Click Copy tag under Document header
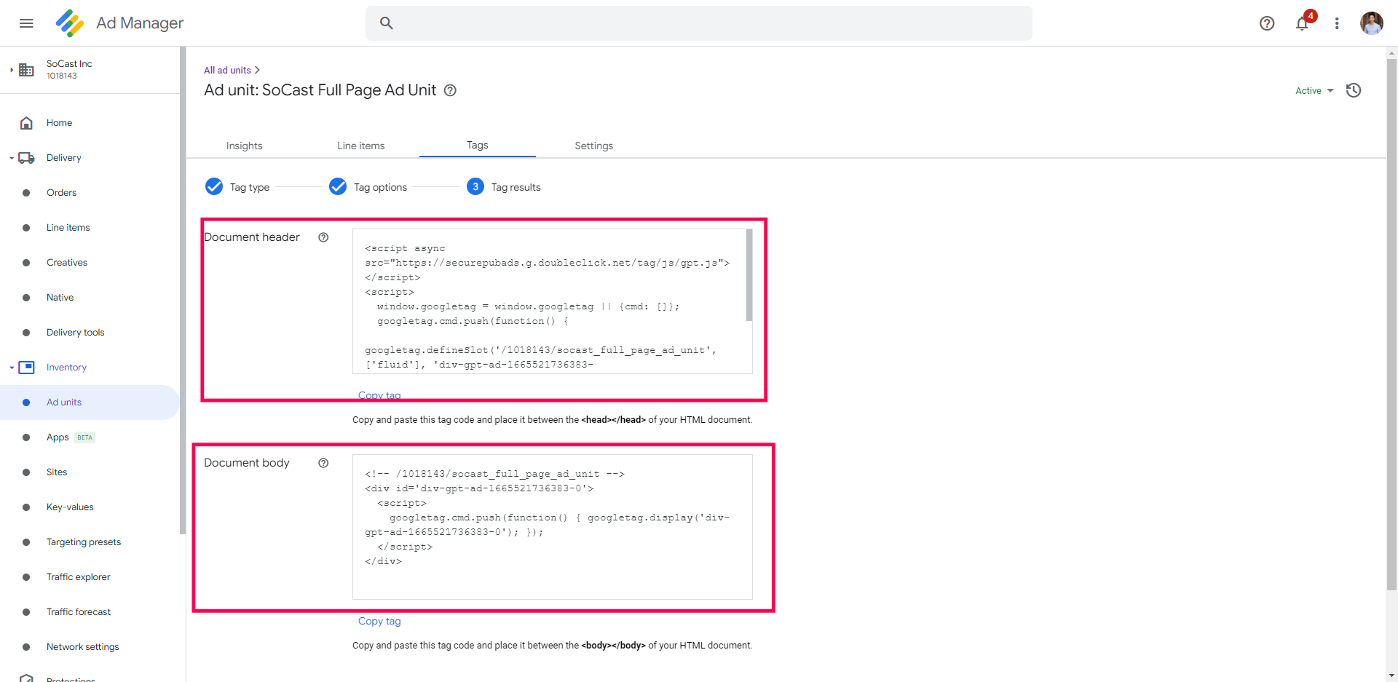Image resolution: width=1398 pixels, height=682 pixels. click(379, 395)
